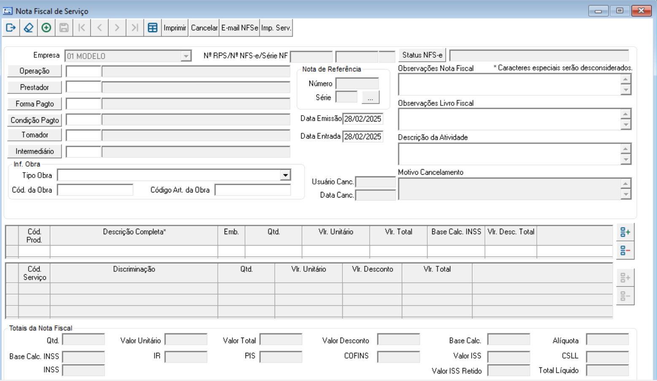The height and width of the screenshot is (381, 657).
Task: Remove row from product grid icon
Action: pos(625,251)
